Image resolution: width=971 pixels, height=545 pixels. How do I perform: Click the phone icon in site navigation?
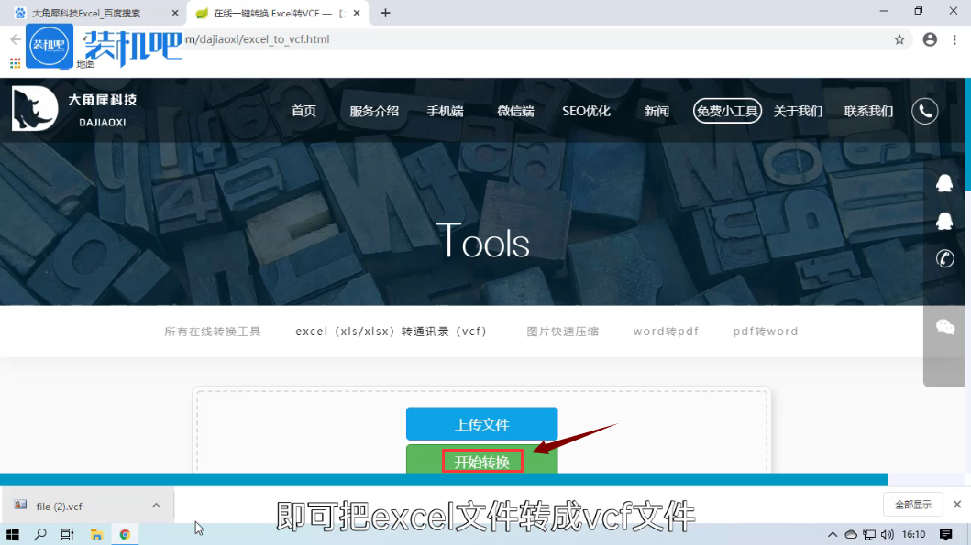click(x=924, y=110)
